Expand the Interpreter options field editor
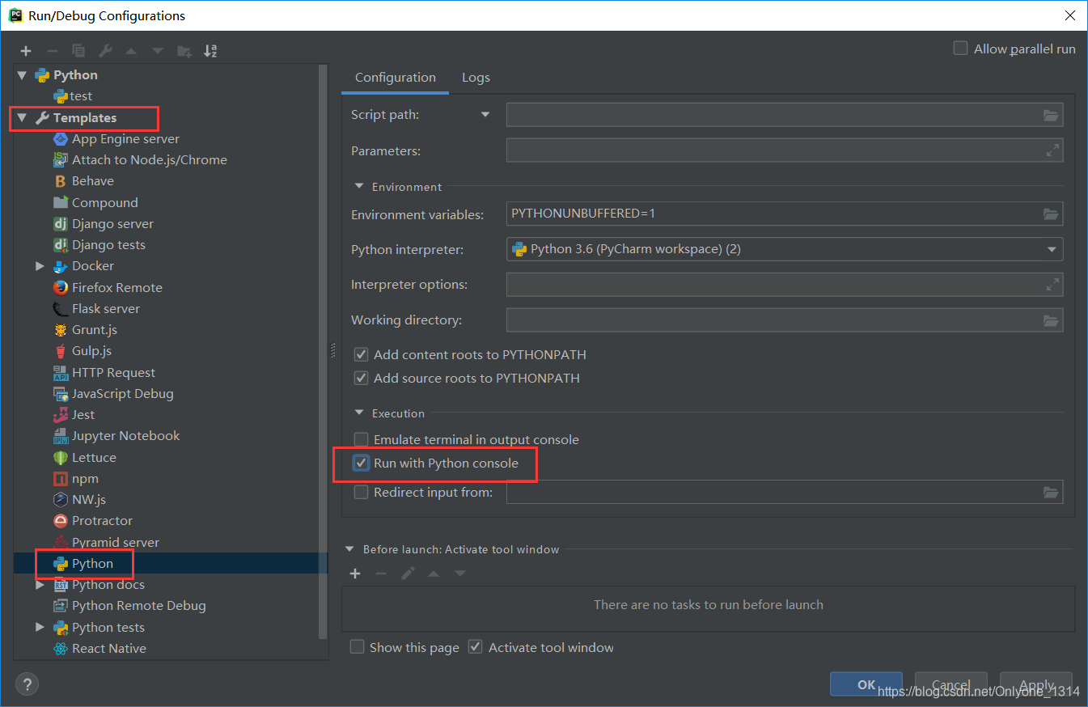Image resolution: width=1088 pixels, height=707 pixels. tap(1052, 285)
